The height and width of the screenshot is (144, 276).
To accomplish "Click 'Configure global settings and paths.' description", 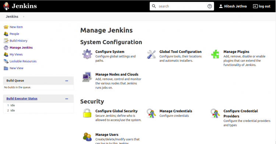I will point(116,59).
